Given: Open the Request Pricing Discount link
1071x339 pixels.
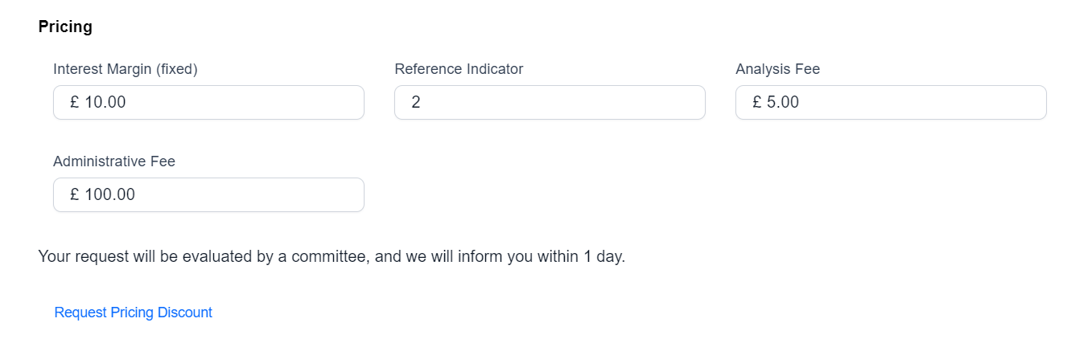Looking at the screenshot, I should pyautogui.click(x=134, y=312).
